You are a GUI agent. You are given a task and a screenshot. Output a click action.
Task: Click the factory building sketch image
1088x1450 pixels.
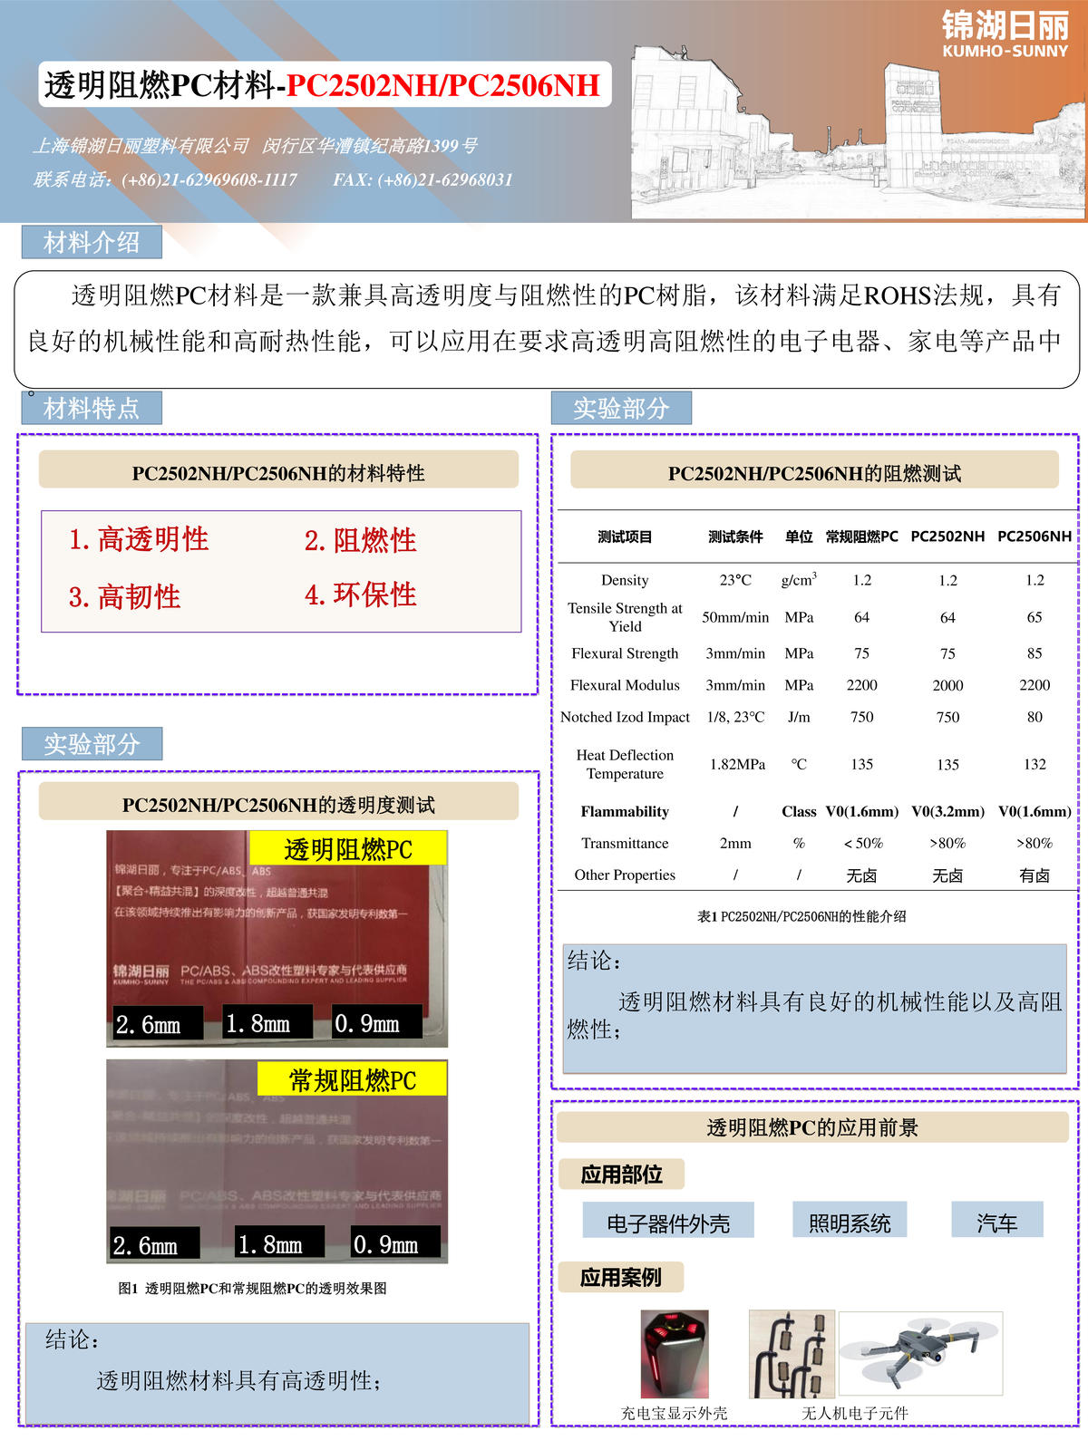pos(857,131)
